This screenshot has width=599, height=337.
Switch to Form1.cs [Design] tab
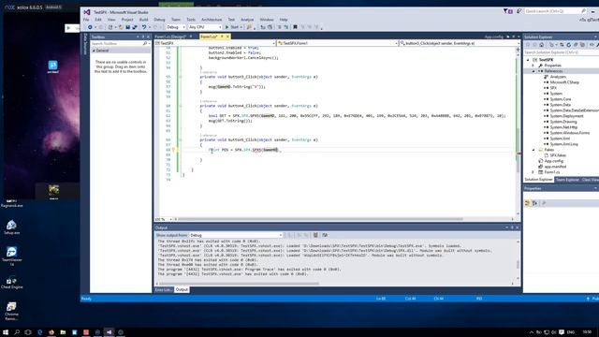(170, 37)
